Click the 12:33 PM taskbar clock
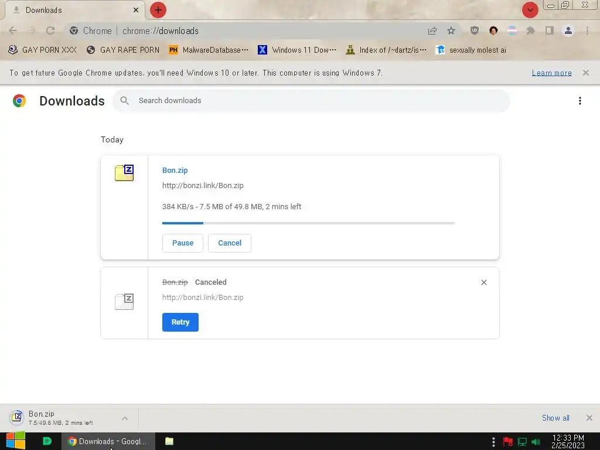The height and width of the screenshot is (450, 600). (568, 441)
